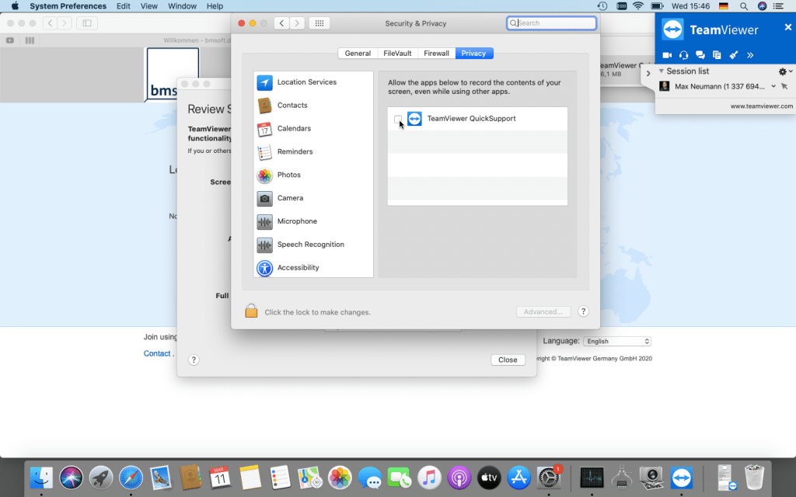
Task: Select Reminders in the privacy list
Action: [x=313, y=151]
